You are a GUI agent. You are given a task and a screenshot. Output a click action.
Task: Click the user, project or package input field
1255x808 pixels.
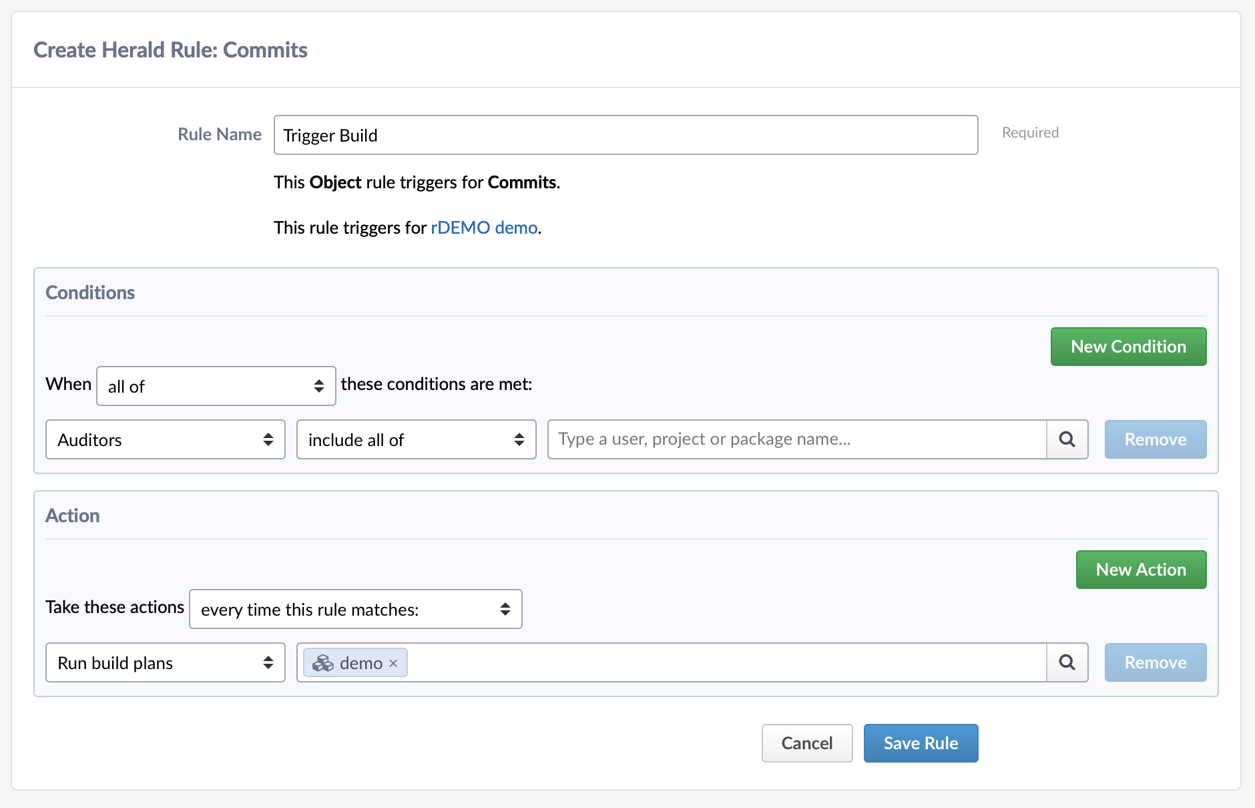tap(794, 439)
